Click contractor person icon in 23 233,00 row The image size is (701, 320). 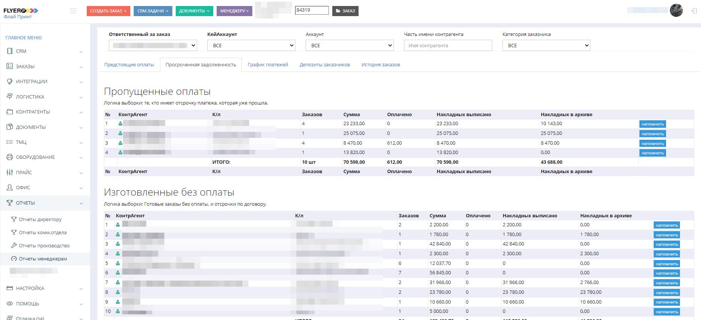[x=121, y=123]
